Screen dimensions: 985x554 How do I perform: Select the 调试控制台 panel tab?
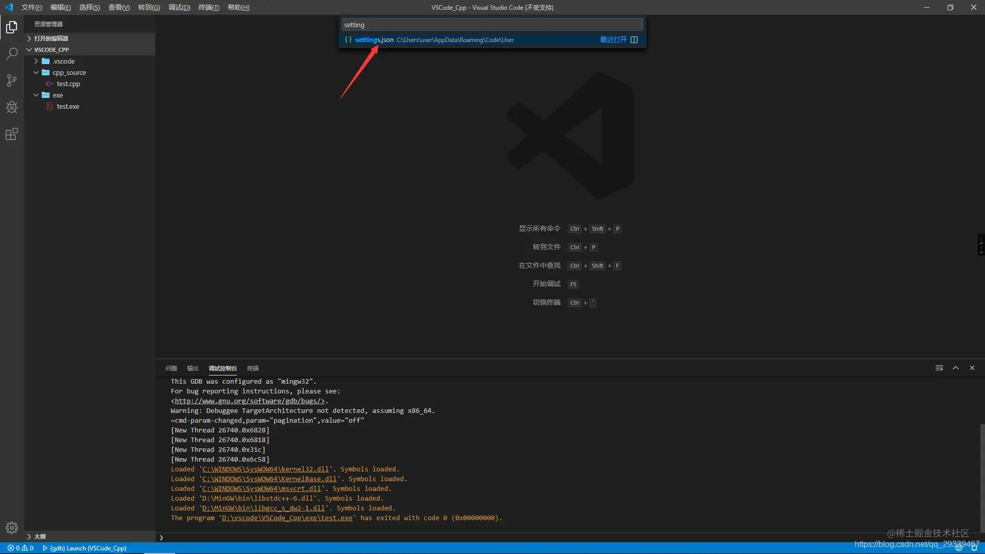point(223,368)
